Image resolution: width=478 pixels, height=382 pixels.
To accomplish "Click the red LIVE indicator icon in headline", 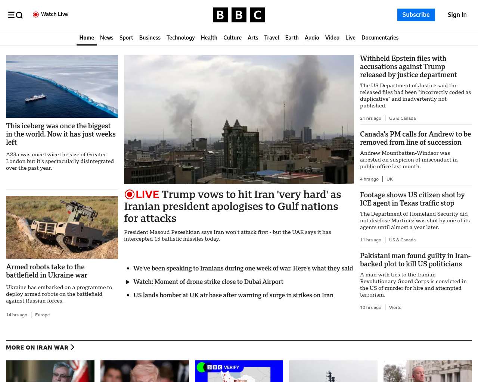I will click(130, 194).
